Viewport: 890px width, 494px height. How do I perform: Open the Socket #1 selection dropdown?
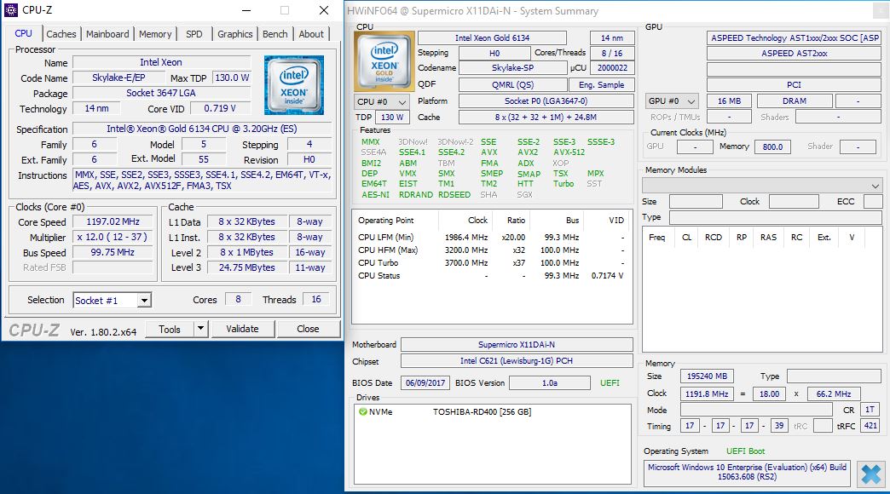(144, 301)
